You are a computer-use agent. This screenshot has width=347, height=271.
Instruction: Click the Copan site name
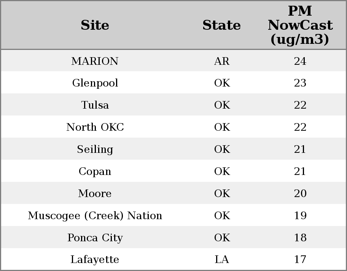[95, 172]
